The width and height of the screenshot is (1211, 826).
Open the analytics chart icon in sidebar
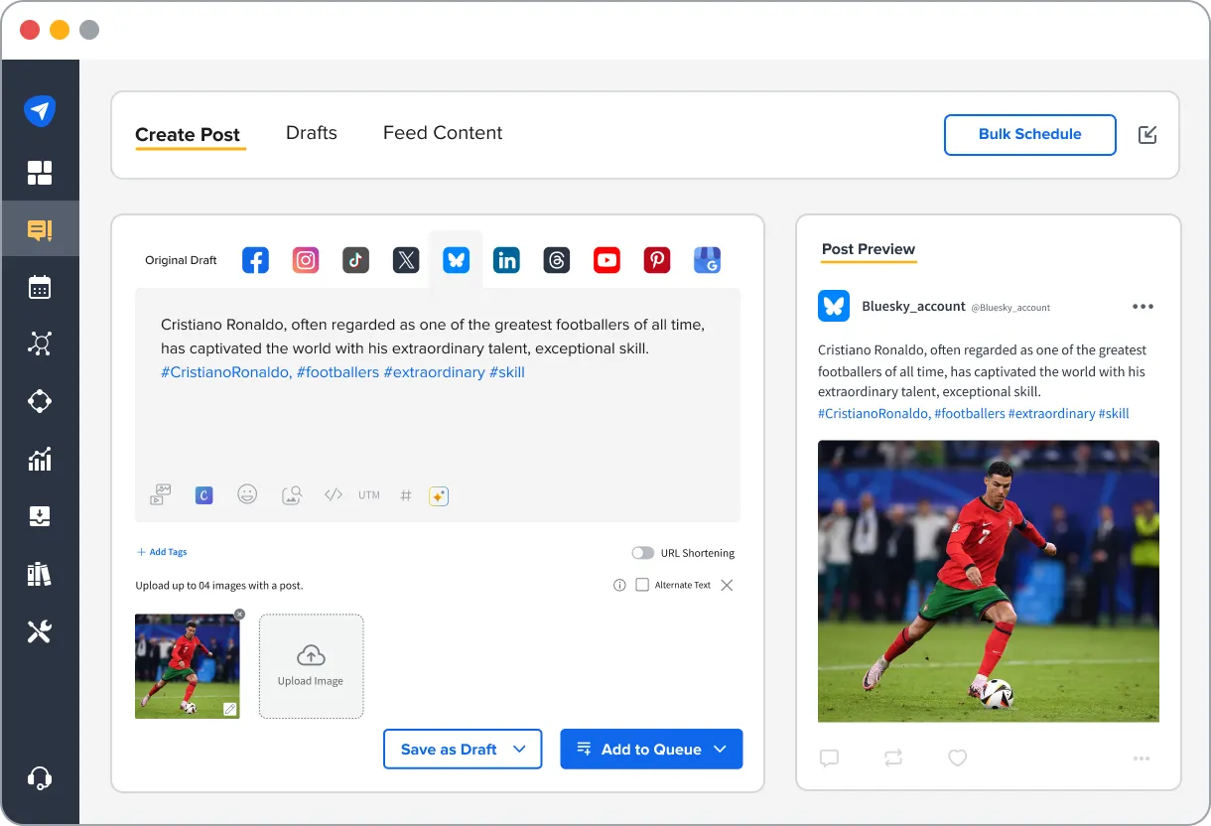40,459
